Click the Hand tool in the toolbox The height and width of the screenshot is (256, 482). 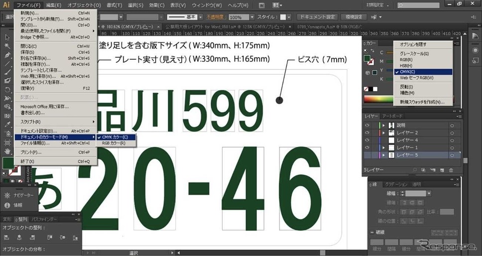7,151
